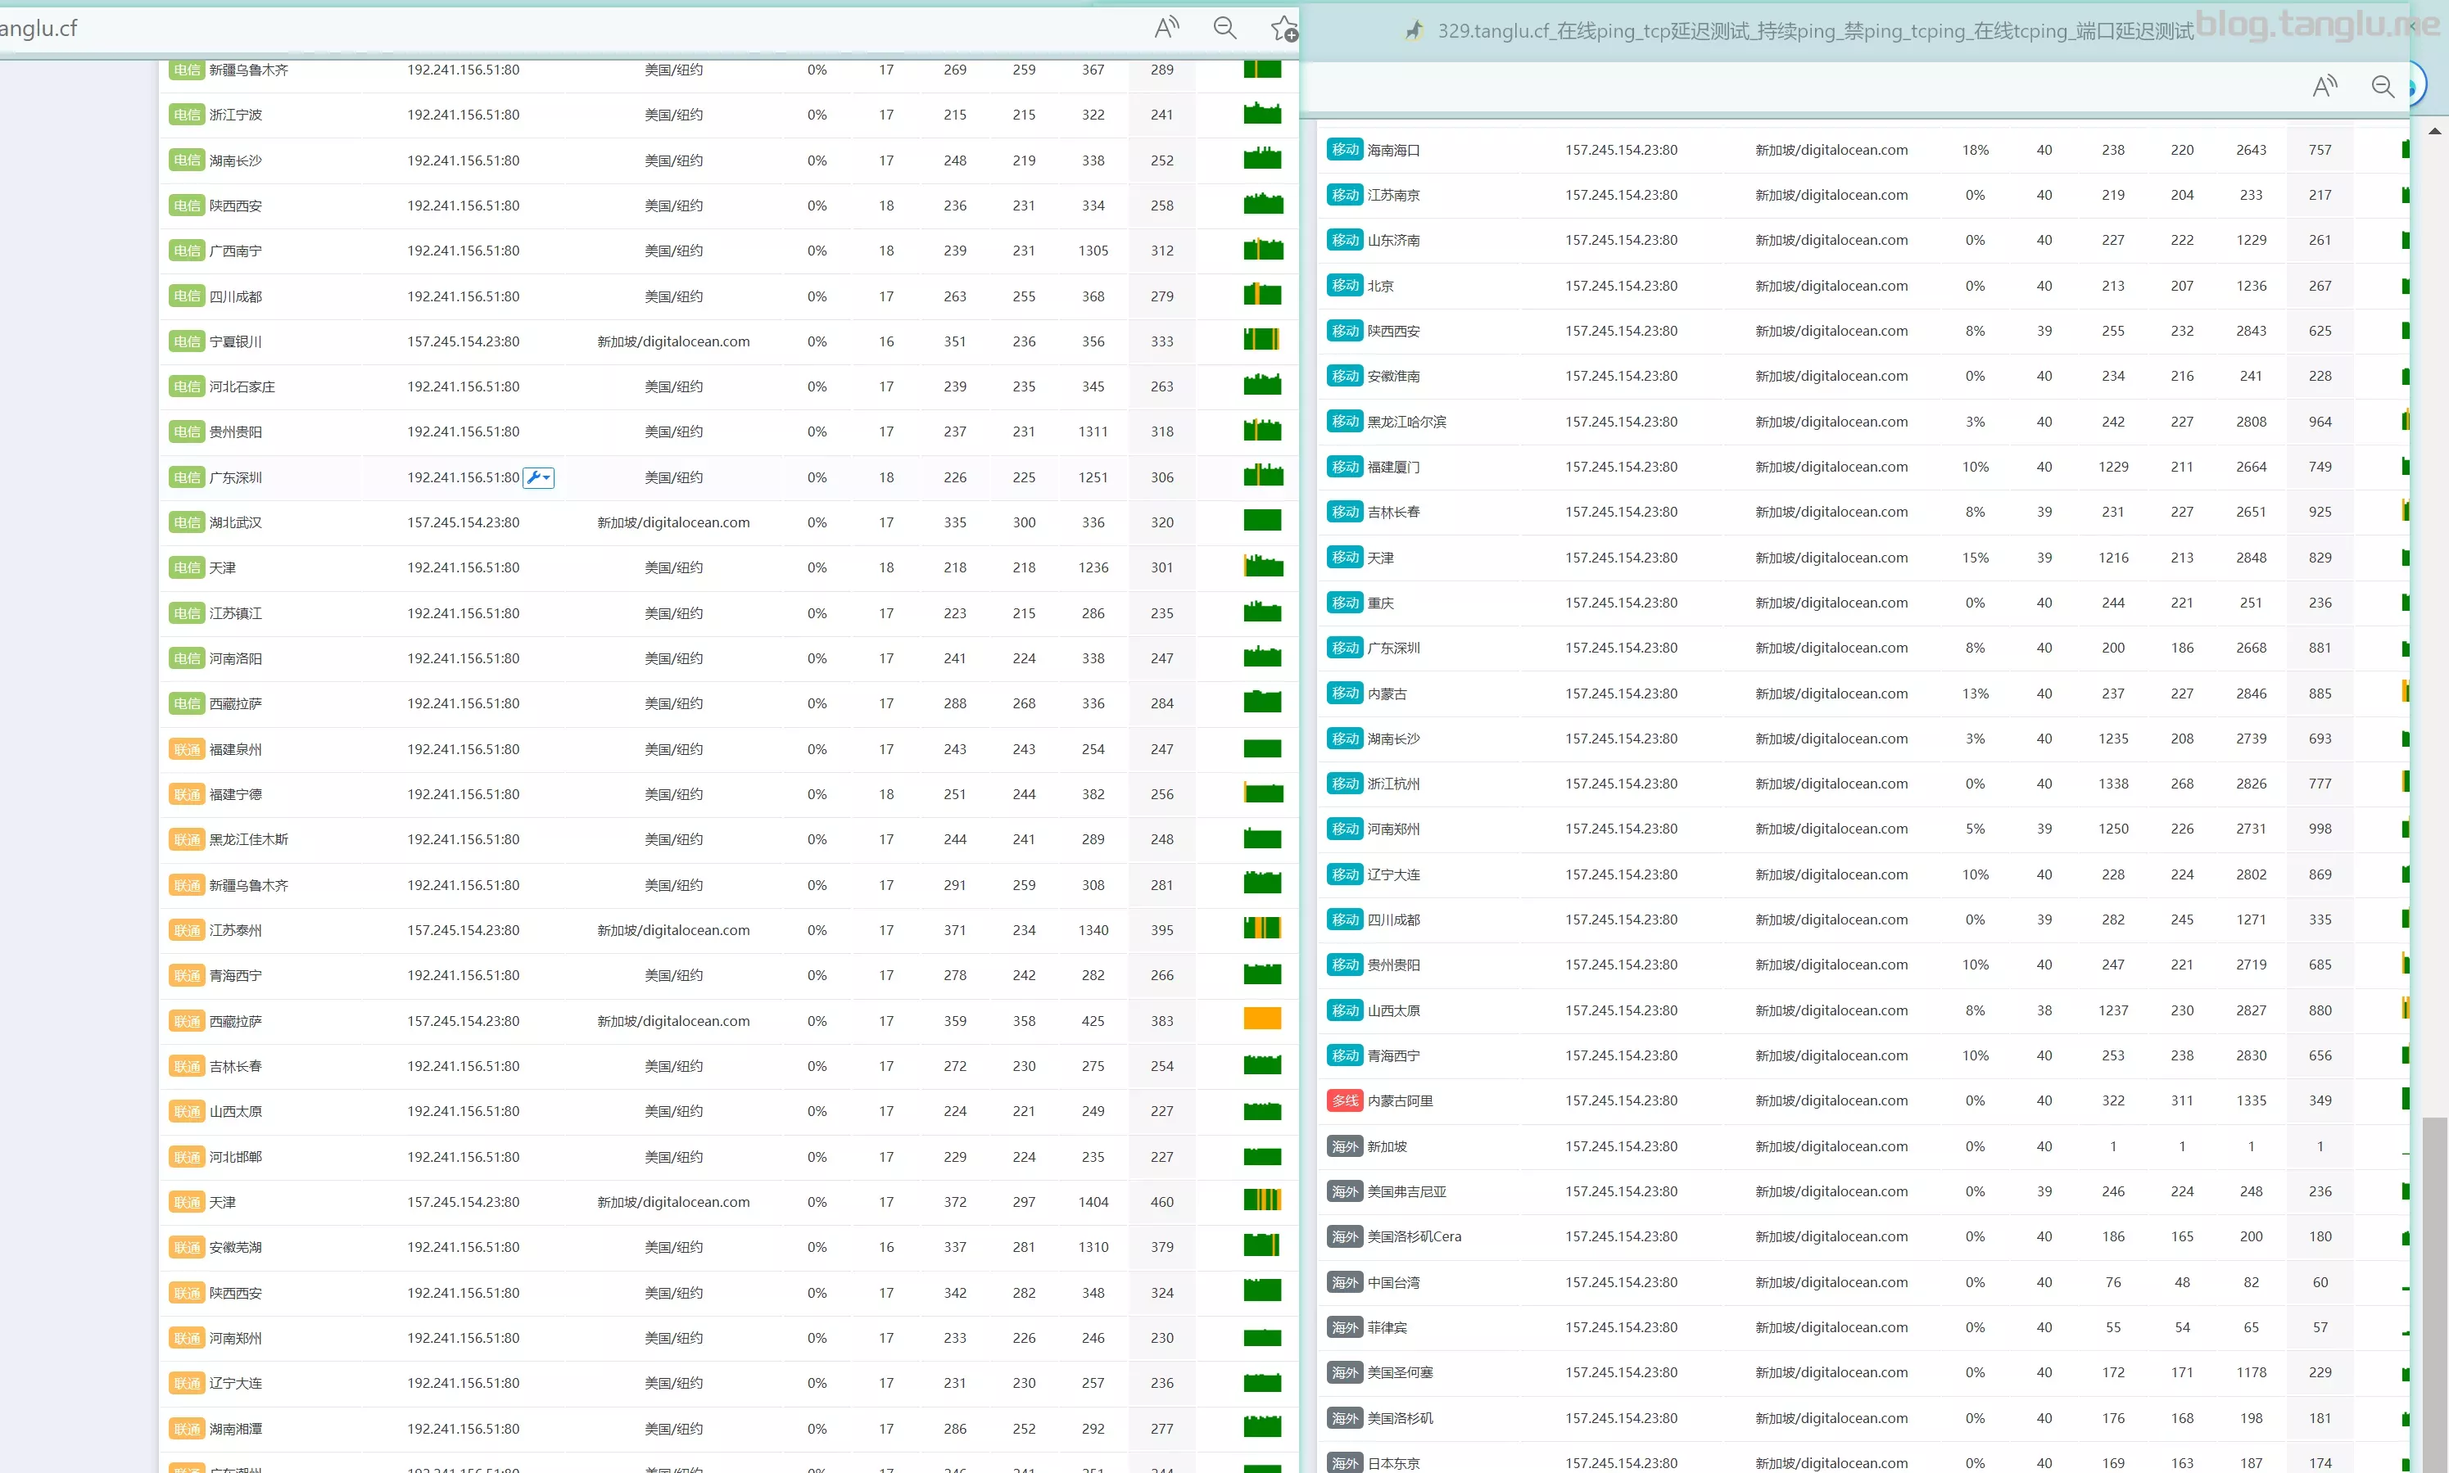Image resolution: width=2449 pixels, height=1473 pixels.
Task: Click 联通 badge on 西藏拉萨 row
Action: coord(187,1021)
